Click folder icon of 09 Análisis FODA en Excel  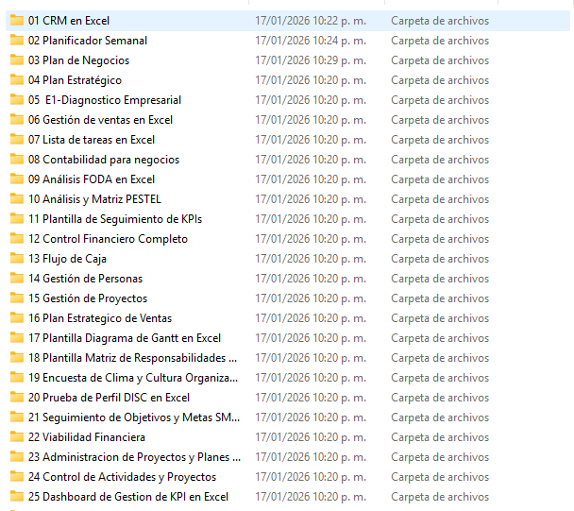pyautogui.click(x=17, y=179)
